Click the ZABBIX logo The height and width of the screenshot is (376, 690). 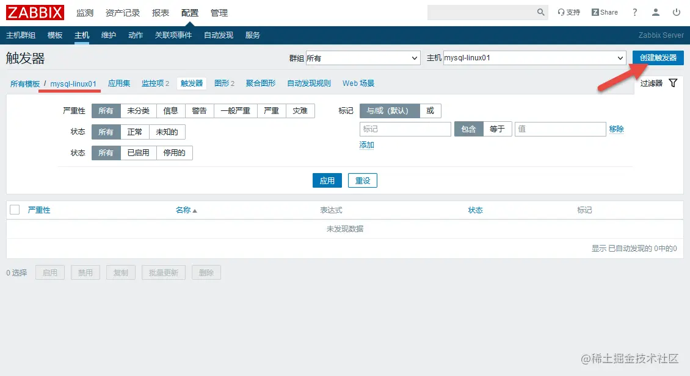click(34, 12)
